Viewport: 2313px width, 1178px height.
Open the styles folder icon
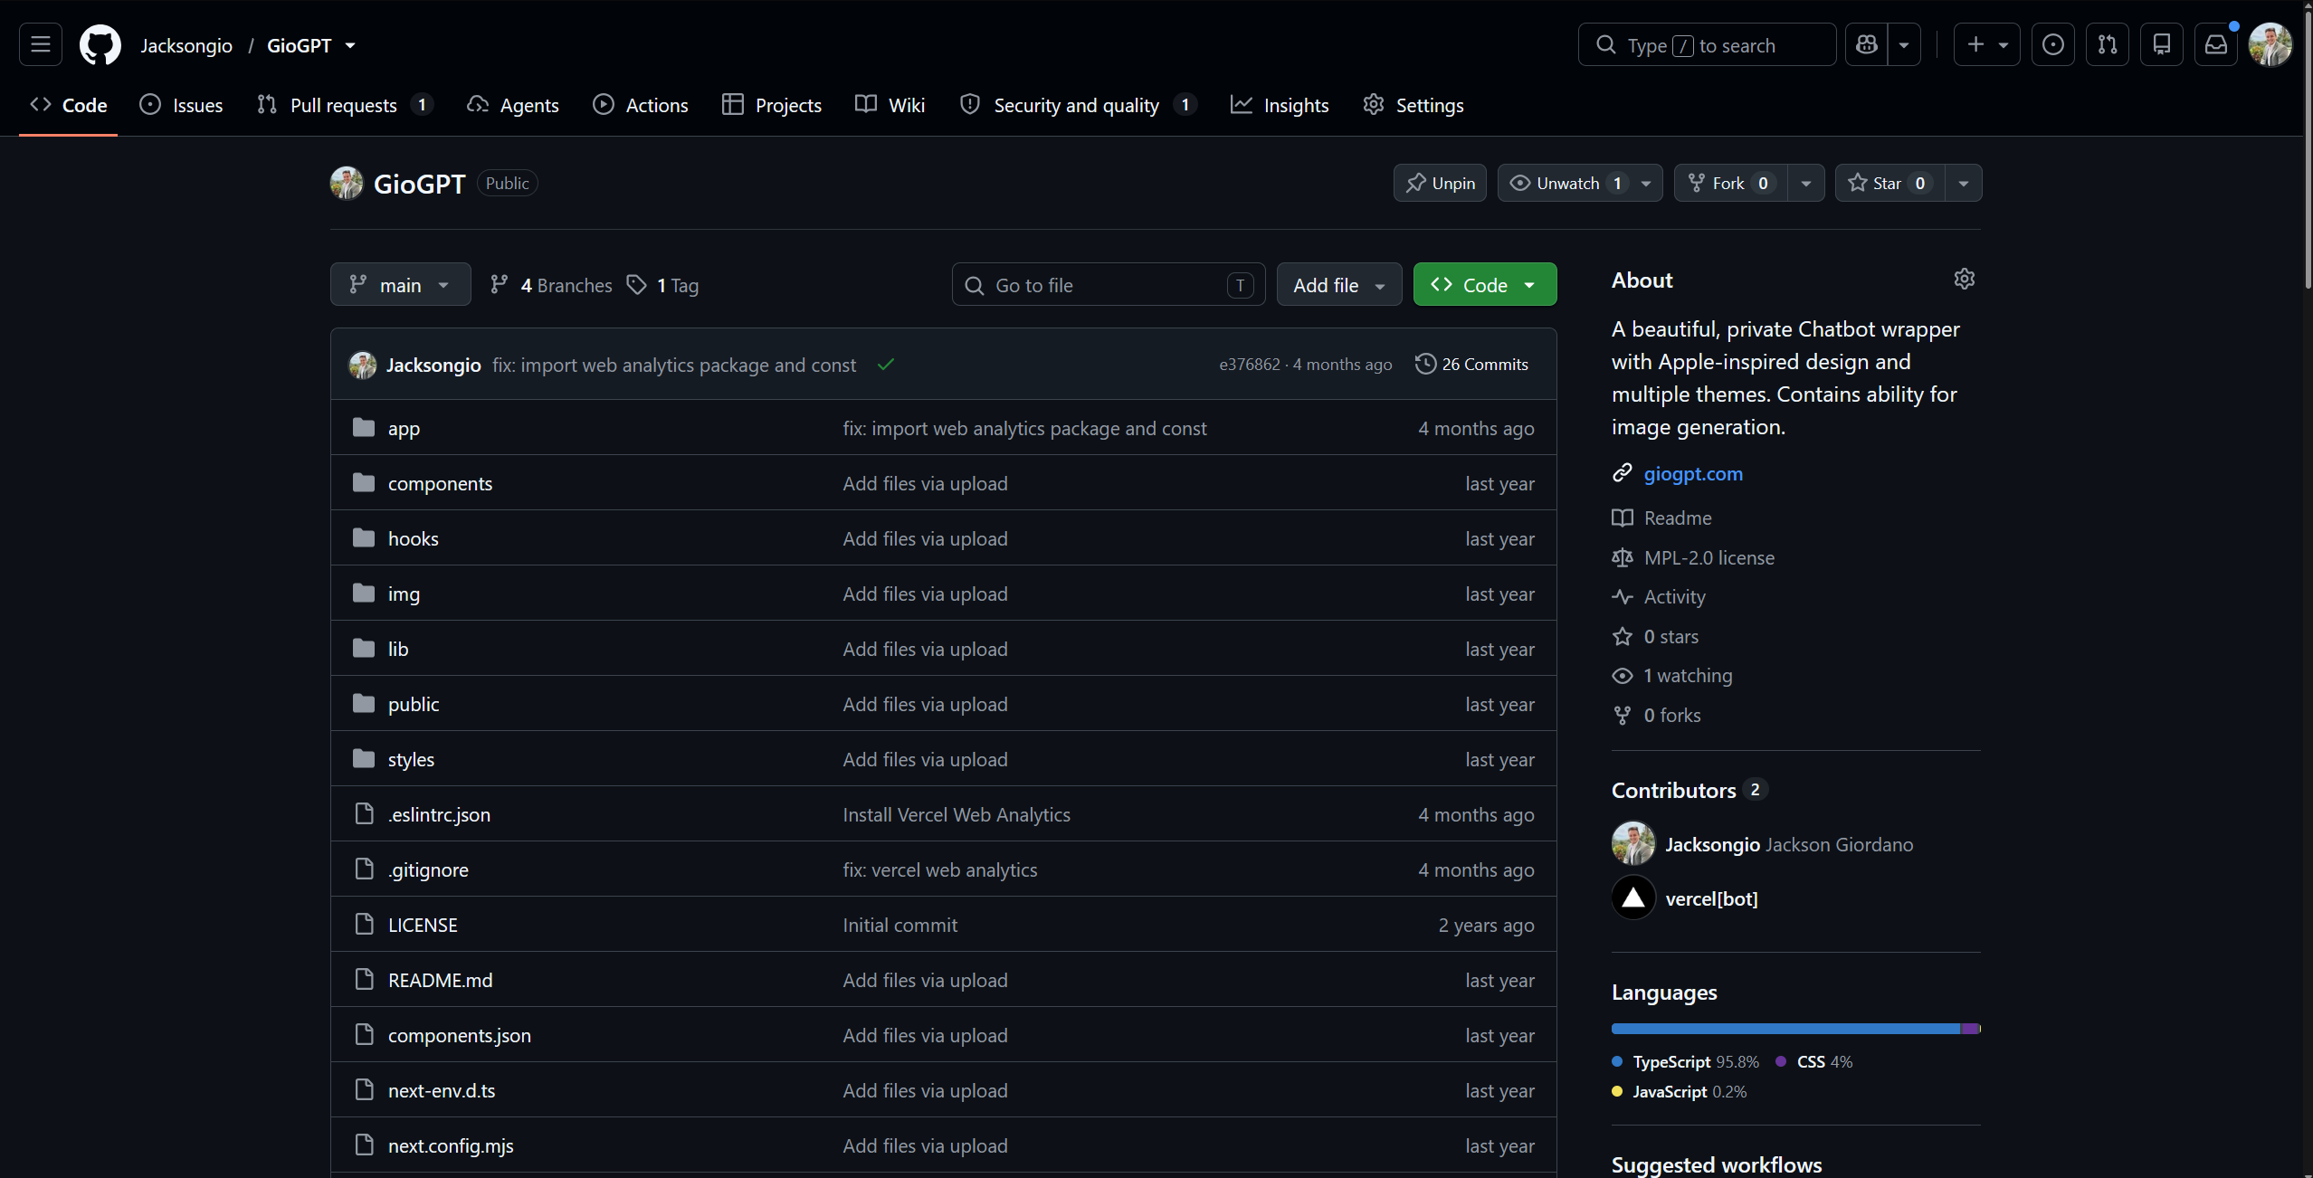click(x=364, y=759)
